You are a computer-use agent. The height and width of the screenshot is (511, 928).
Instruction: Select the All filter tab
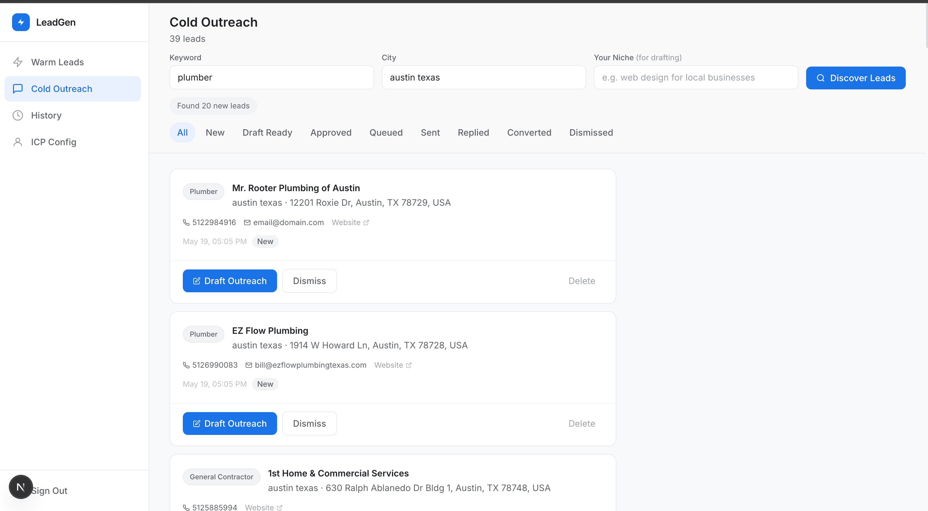182,133
